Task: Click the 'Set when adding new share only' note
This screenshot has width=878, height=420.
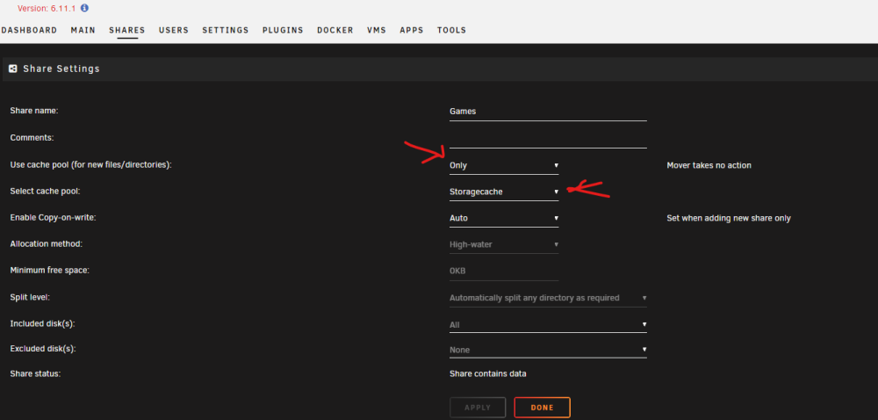Action: (729, 218)
